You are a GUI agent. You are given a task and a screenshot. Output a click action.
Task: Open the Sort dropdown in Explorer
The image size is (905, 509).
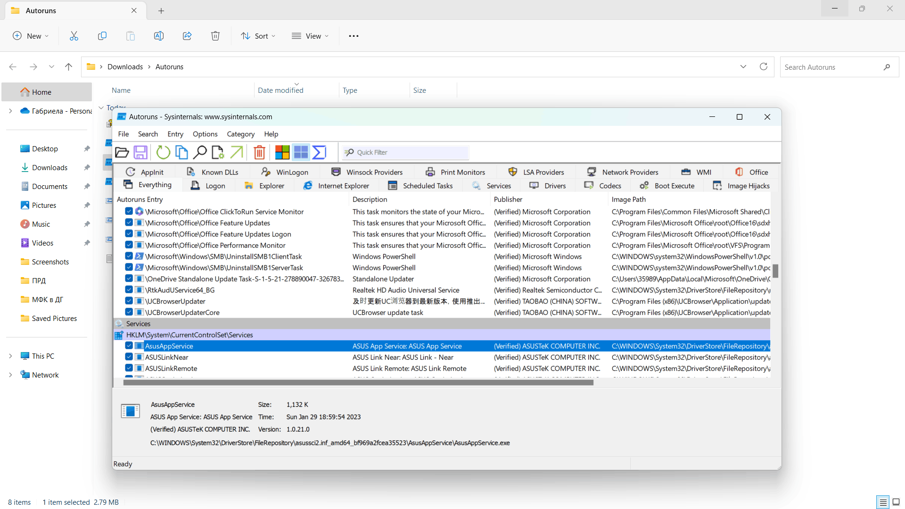click(258, 36)
